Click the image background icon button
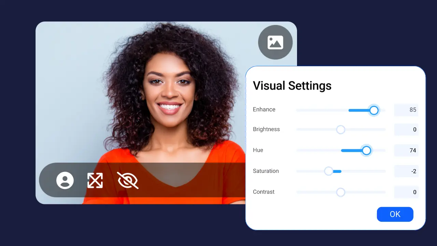 tap(275, 42)
